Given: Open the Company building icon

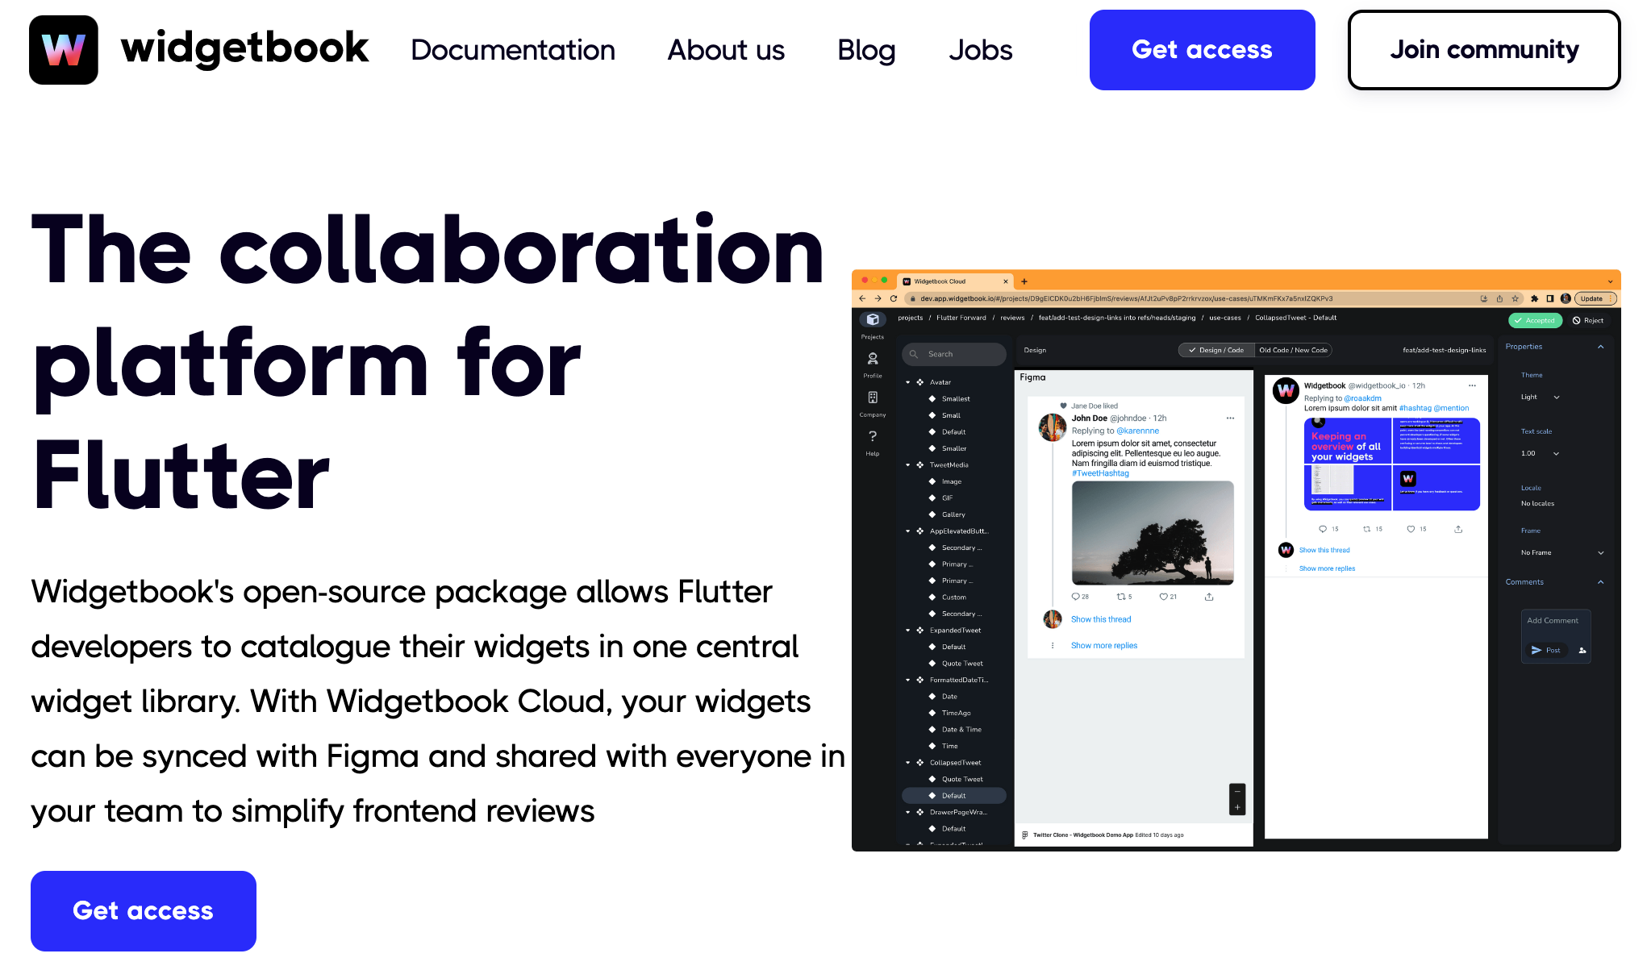Looking at the screenshot, I should [x=872, y=398].
